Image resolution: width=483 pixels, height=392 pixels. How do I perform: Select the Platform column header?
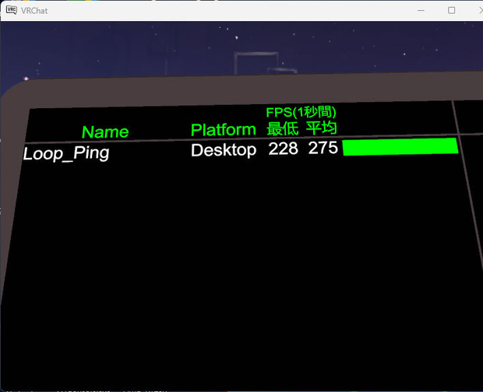[224, 129]
